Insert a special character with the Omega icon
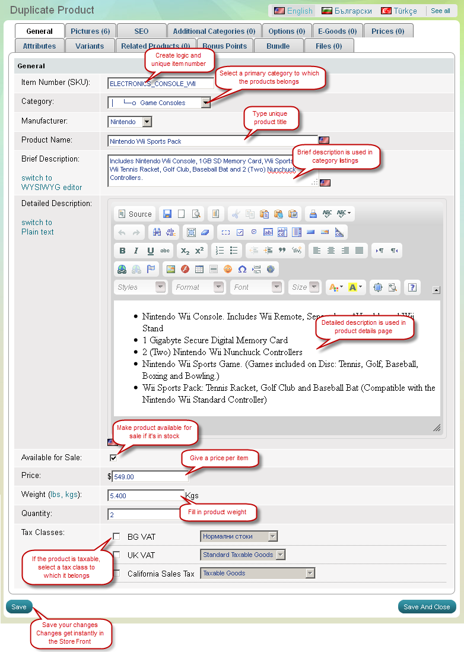Viewport: 464px width, 652px height. (242, 269)
